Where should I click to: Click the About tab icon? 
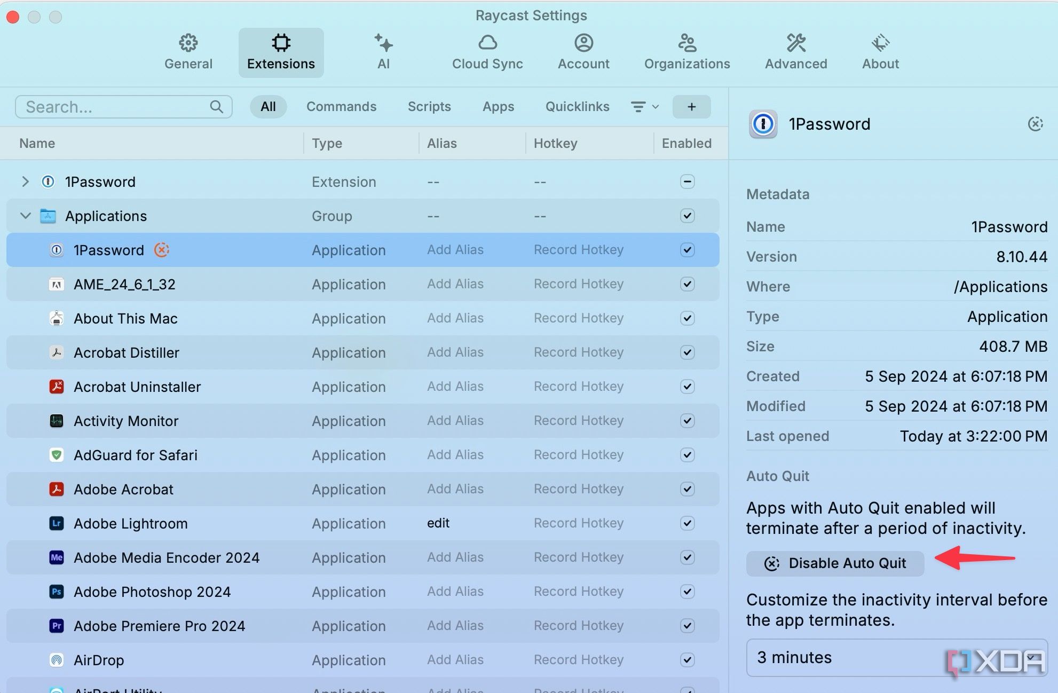[x=880, y=42]
